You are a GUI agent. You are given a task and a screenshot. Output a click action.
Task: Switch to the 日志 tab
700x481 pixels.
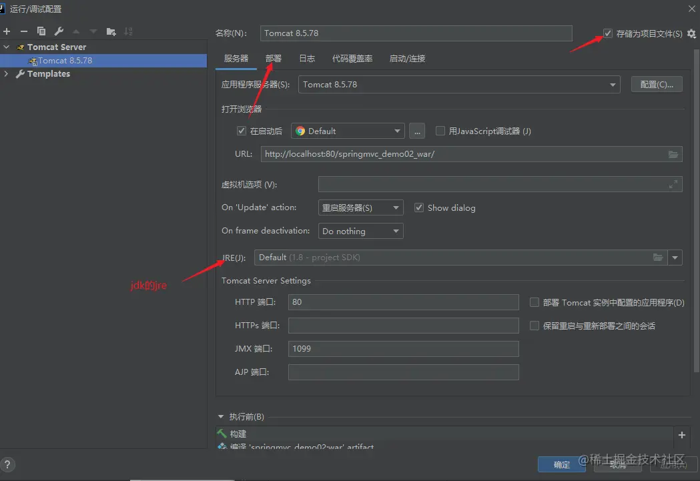(307, 59)
